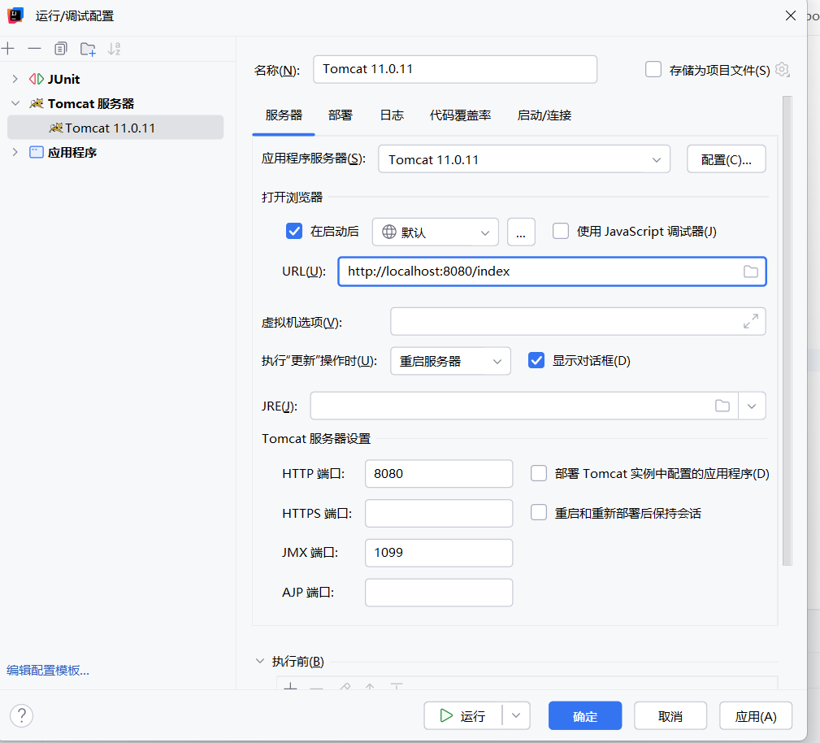Browse folder icon in the JRE field
820x743 pixels.
[722, 406]
